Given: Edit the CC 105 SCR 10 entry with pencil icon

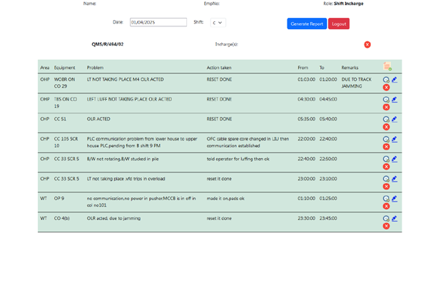Looking at the screenshot, I should (394, 139).
